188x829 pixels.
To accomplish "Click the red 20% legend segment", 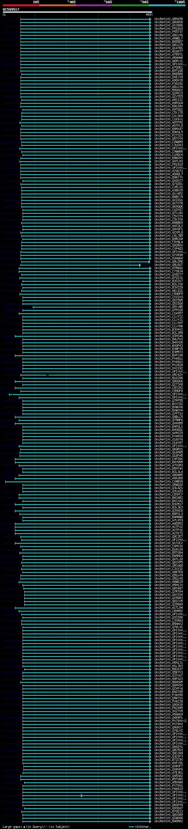I will click(x=21, y=5).
